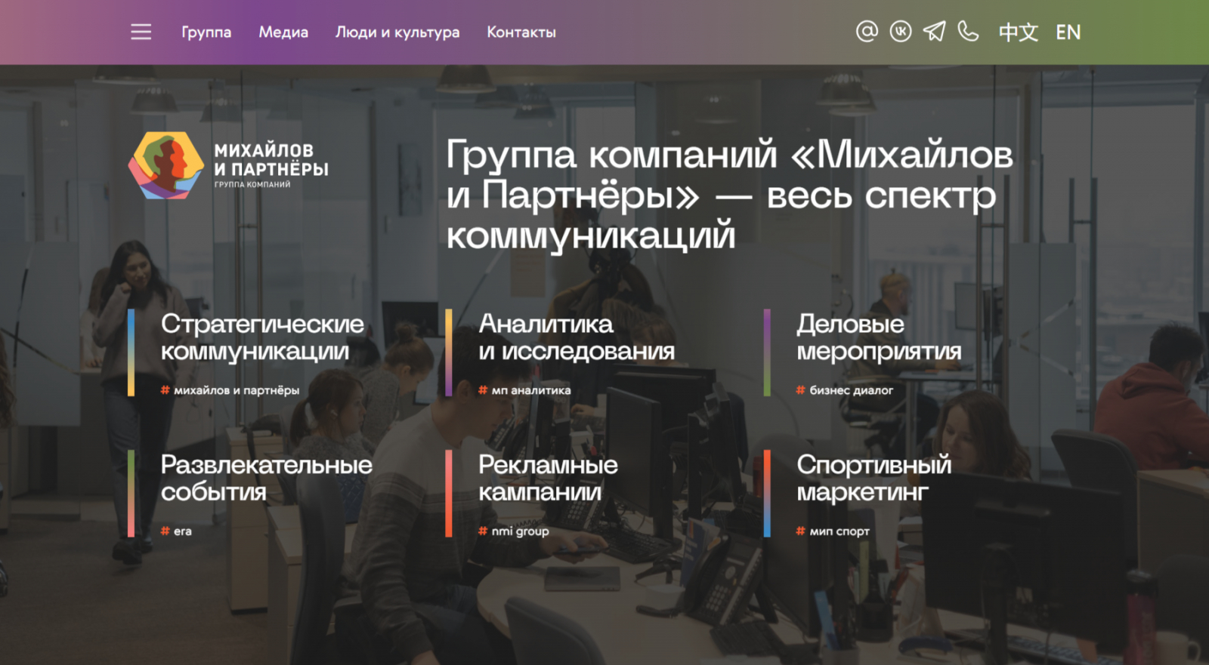
Task: Click the phone call icon
Action: [968, 31]
